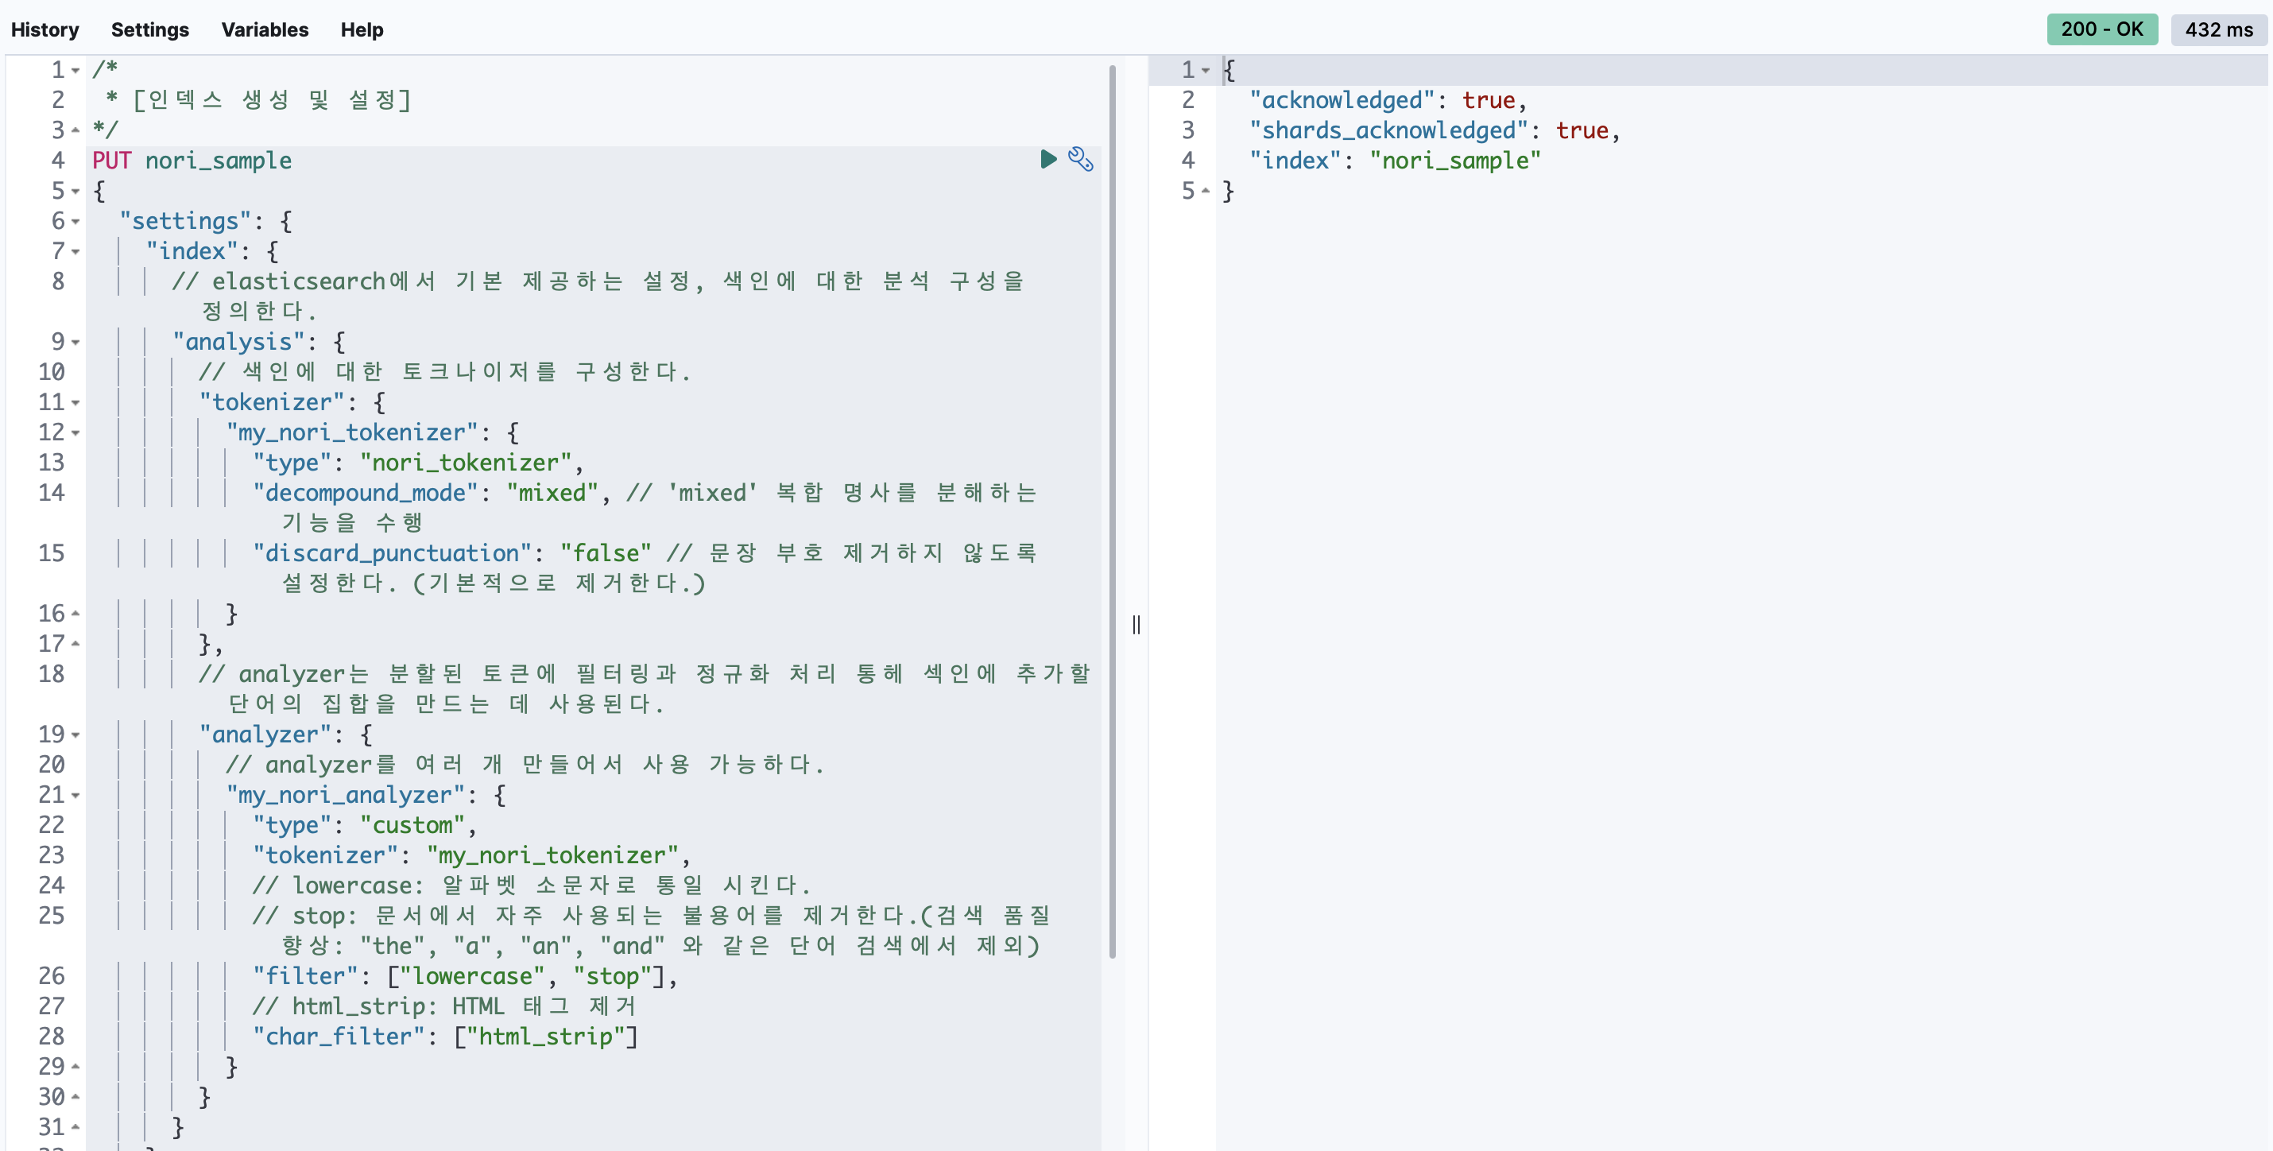Fold the "analysis" block at line 9
The width and height of the screenshot is (2273, 1151).
pyautogui.click(x=76, y=343)
